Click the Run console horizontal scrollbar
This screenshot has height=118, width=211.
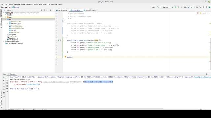point(86,108)
